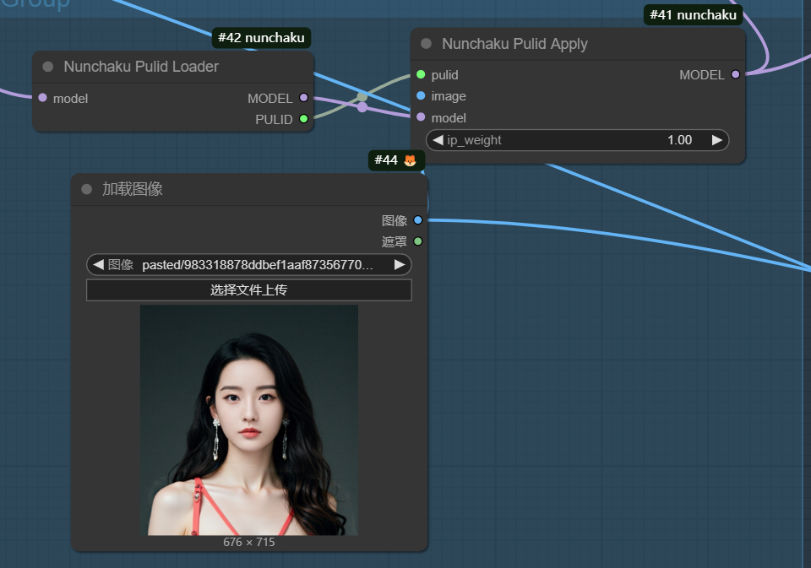Collapse the Nunchaku Pulid Loader node dot
Image resolution: width=811 pixels, height=568 pixels.
(47, 67)
